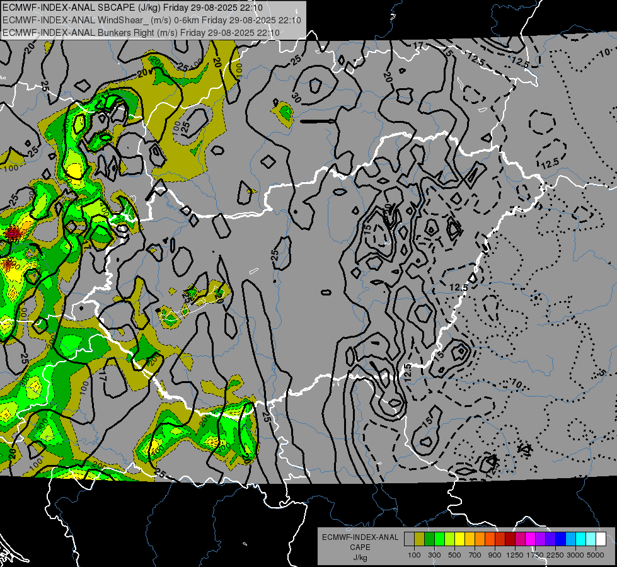
Task: Pick the dark red legend swatch
Action: point(510,539)
